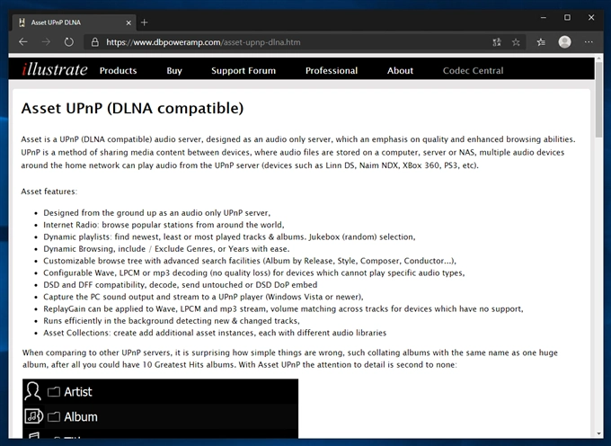Open the favorites list icon
This screenshot has height=446, width=611.
[541, 42]
